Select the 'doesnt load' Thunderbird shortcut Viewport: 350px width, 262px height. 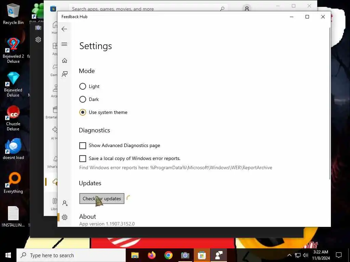[13, 149]
